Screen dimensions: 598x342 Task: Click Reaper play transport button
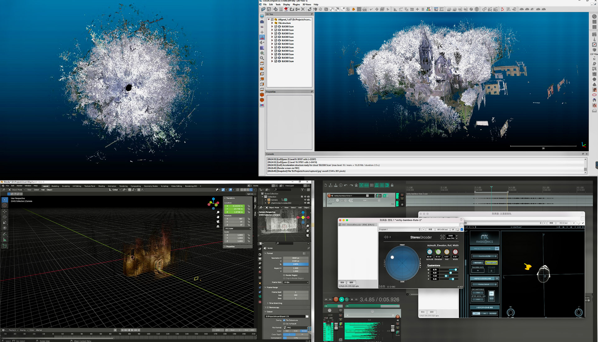[341, 299]
